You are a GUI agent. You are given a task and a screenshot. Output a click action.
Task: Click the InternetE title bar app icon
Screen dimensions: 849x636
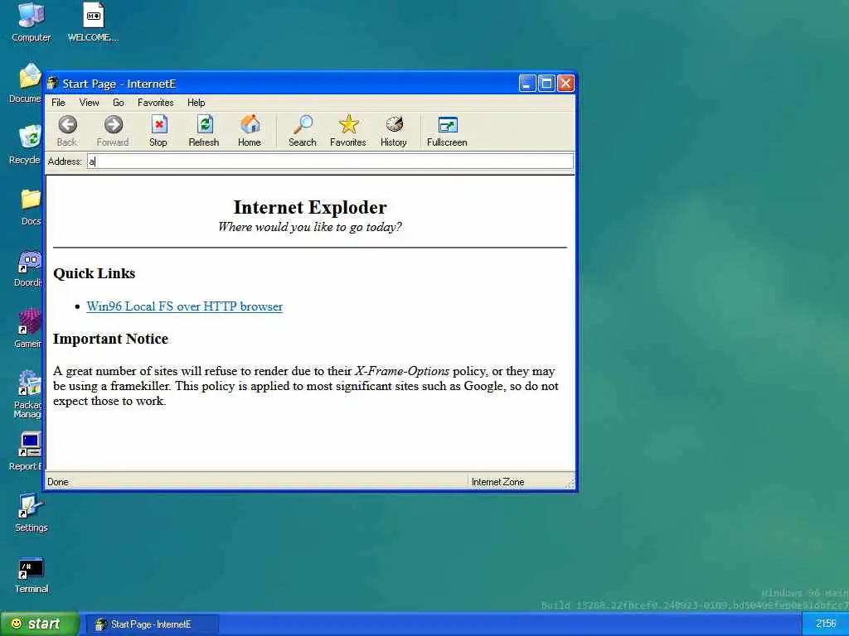pyautogui.click(x=52, y=84)
